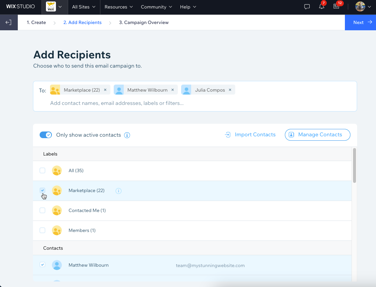Remove Marketplace (22) recipient tag
Viewport: 376px width, 287px height.
105,90
